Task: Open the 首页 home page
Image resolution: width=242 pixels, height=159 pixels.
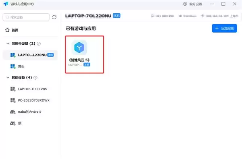Action: pyautogui.click(x=12, y=30)
